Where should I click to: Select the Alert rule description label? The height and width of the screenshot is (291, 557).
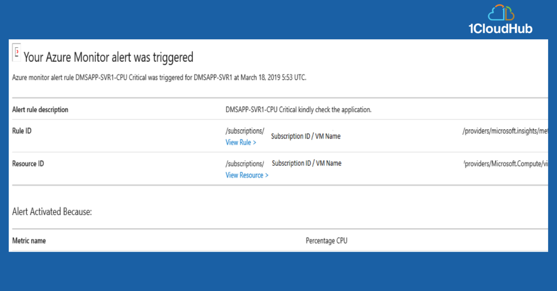[x=40, y=110]
